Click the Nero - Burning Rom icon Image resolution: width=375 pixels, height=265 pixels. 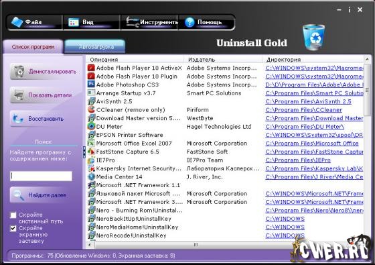coord(91,211)
